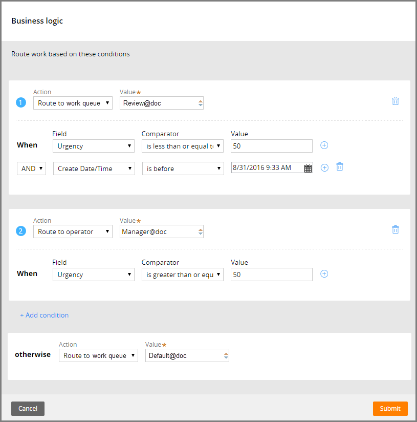Open Route to operator action dropdown

73,231
